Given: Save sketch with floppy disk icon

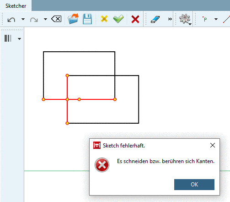Looking at the screenshot, I should (87, 19).
